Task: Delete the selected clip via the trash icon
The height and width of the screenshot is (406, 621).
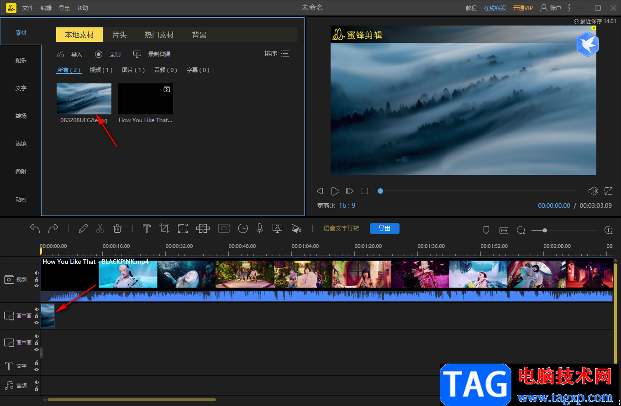Action: 117,228
